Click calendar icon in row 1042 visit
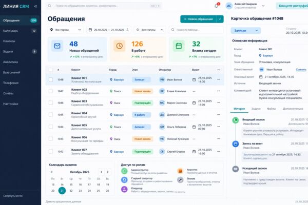The height and width of the screenshot is (205, 308). click(194, 152)
